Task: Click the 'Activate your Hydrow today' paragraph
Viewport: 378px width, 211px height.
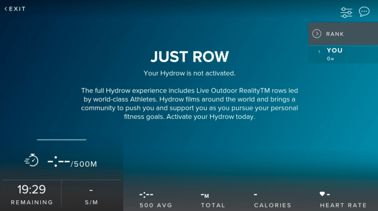Action: click(189, 104)
